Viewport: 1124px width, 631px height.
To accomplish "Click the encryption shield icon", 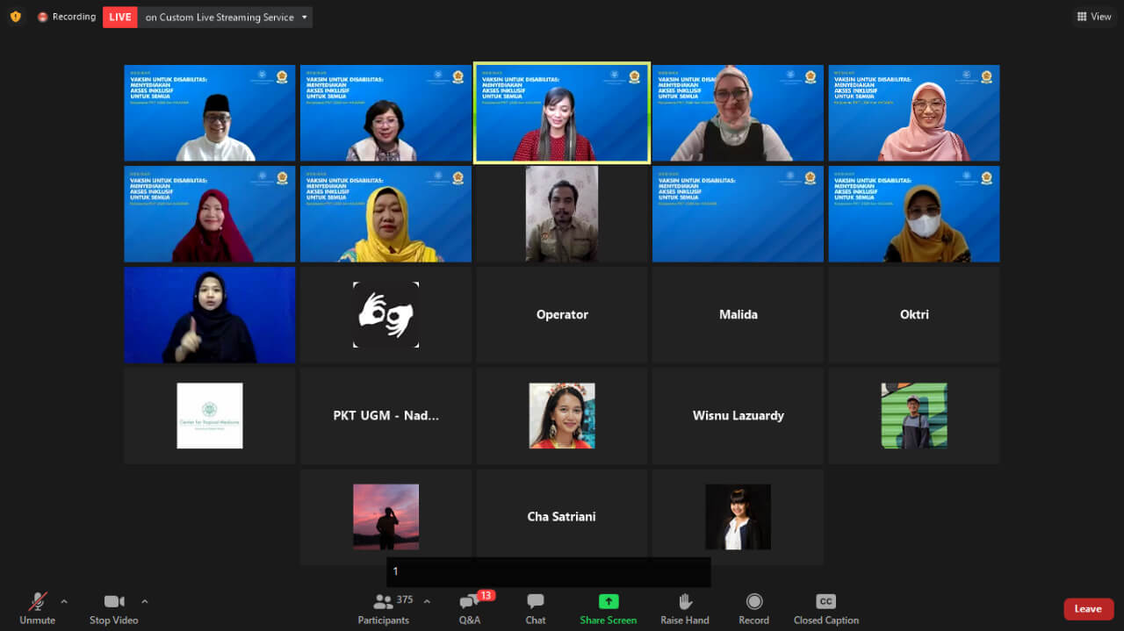I will tap(15, 17).
